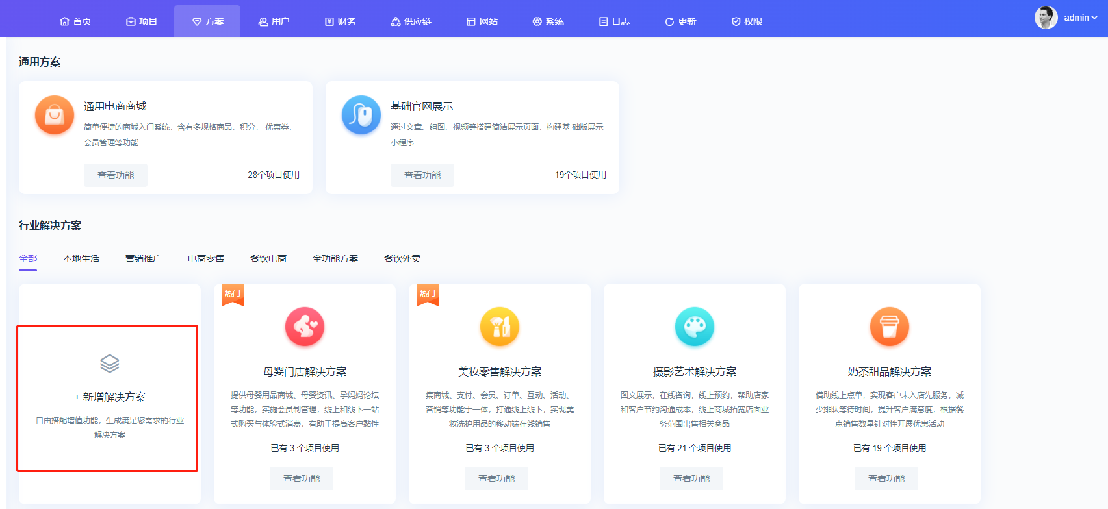This screenshot has width=1108, height=509.
Task: Go to the 权限 menu item
Action: pyautogui.click(x=747, y=21)
